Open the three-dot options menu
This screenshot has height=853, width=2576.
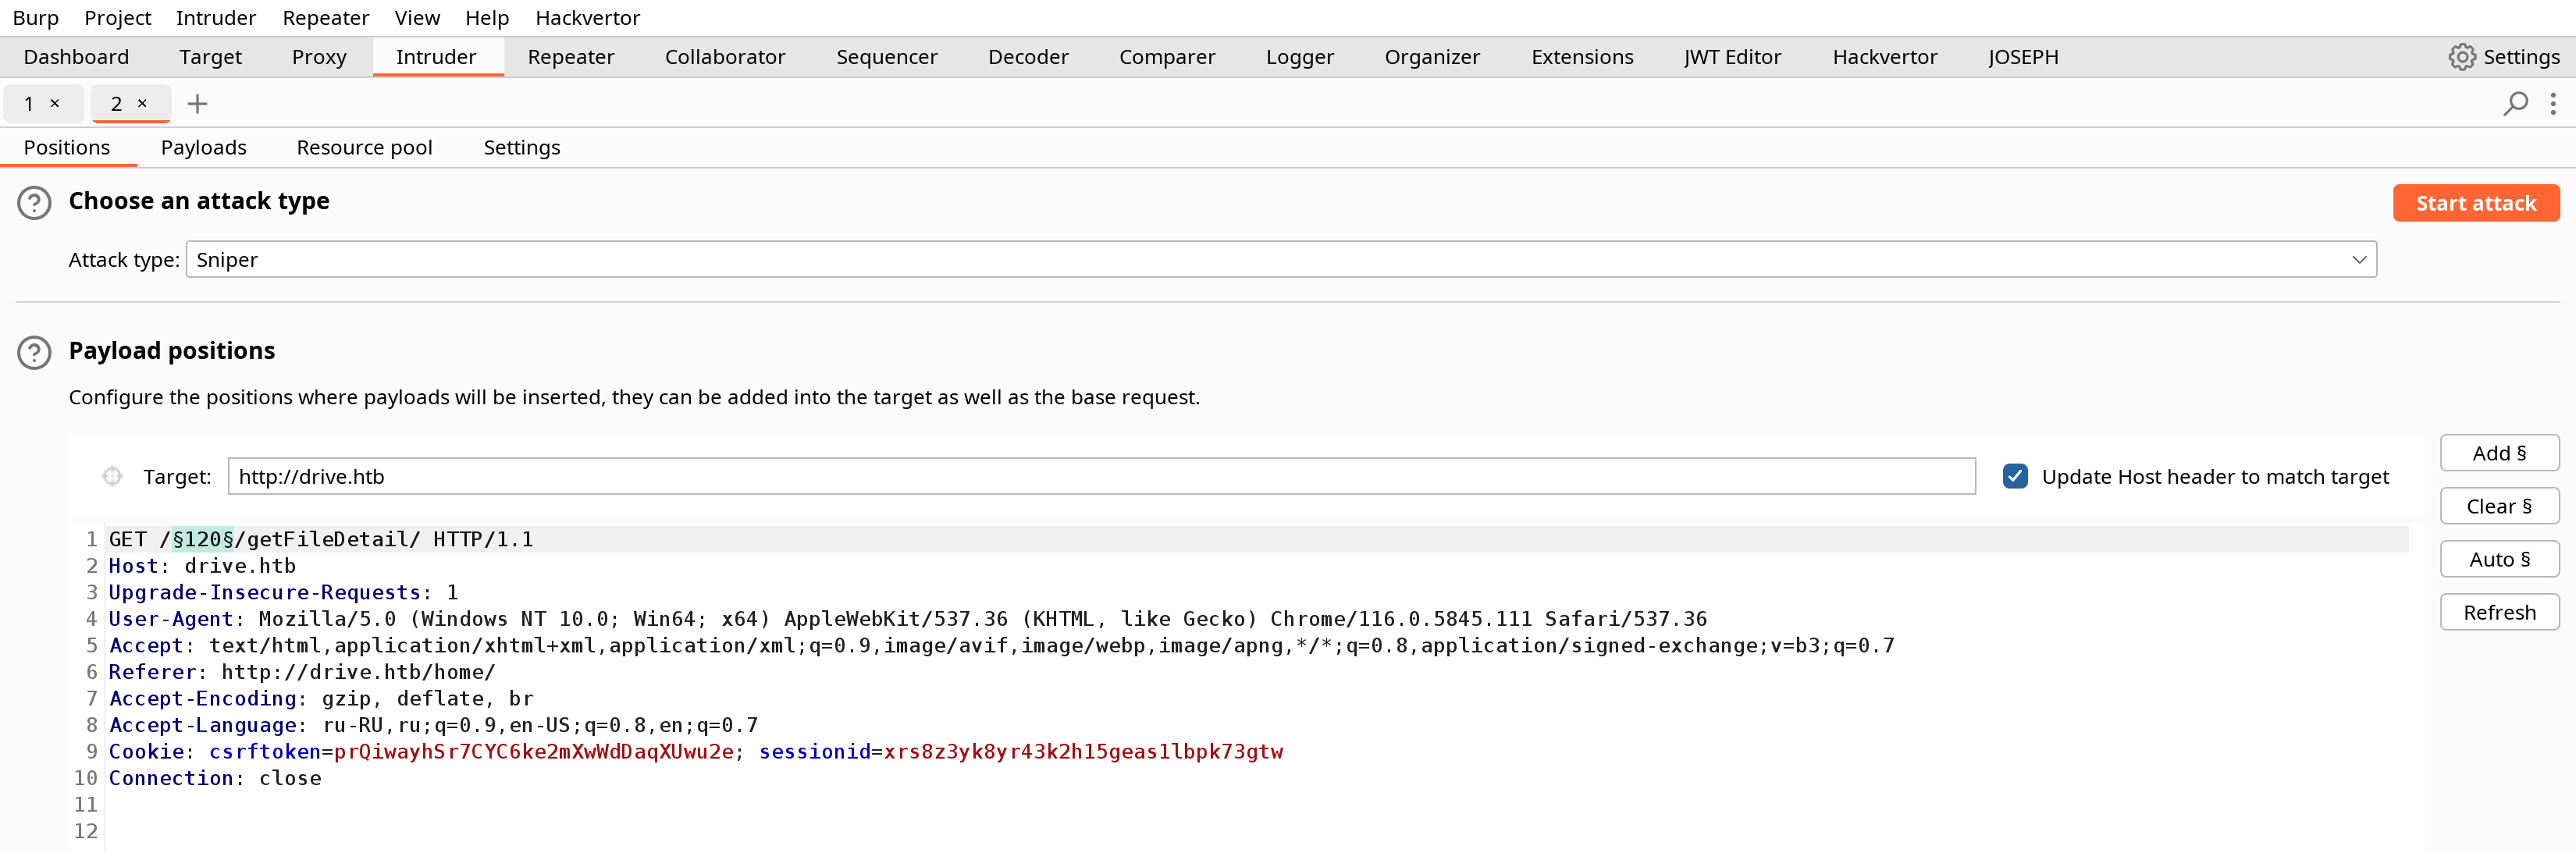(2553, 104)
